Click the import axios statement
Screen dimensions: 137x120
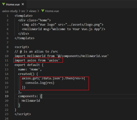(x=37, y=60)
